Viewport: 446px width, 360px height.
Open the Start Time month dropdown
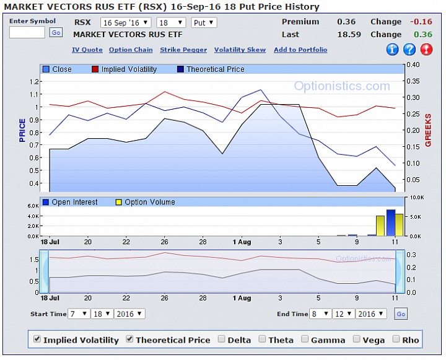click(x=79, y=314)
